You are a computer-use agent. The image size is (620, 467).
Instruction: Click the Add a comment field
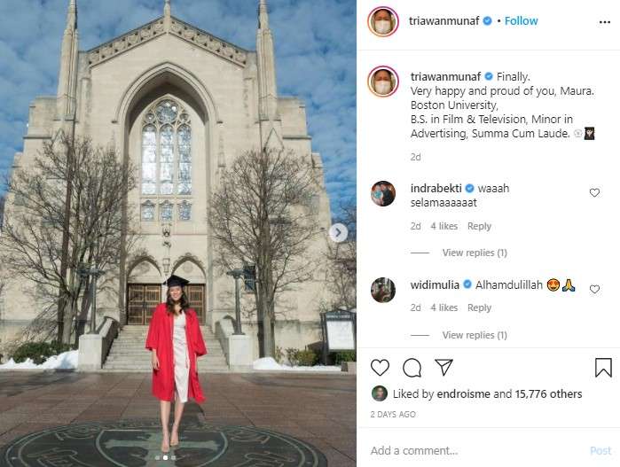[475, 450]
